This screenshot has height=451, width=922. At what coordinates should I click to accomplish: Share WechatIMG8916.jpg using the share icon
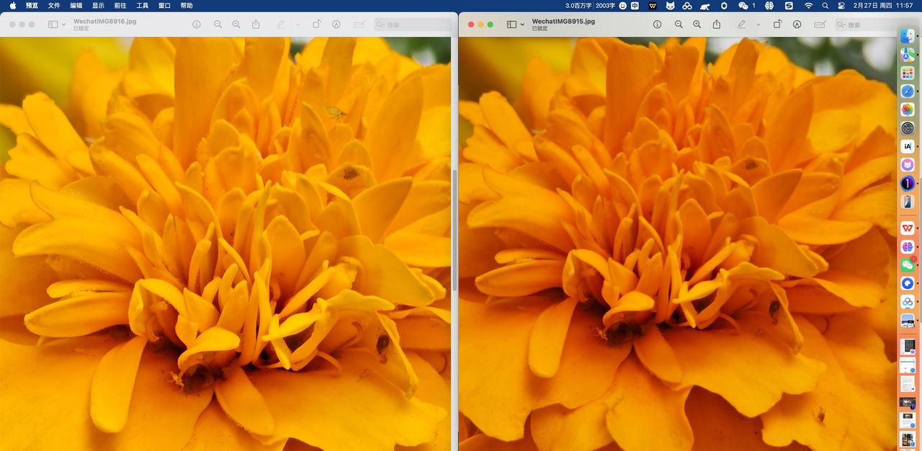(x=256, y=24)
